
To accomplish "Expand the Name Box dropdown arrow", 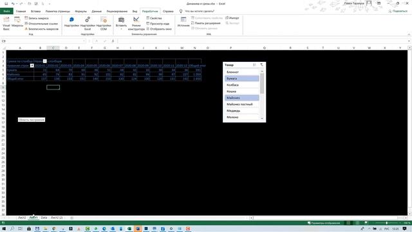I will coord(84,41).
